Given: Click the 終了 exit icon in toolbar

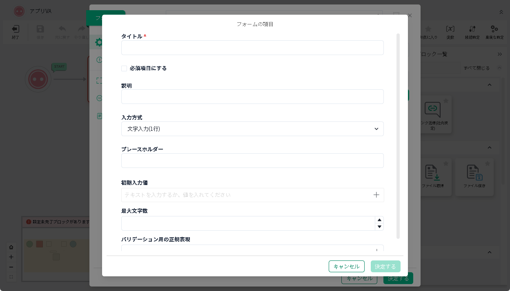Looking at the screenshot, I should click(15, 29).
